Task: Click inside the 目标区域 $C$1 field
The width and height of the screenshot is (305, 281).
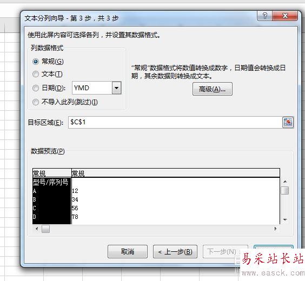Action: pyautogui.click(x=175, y=122)
